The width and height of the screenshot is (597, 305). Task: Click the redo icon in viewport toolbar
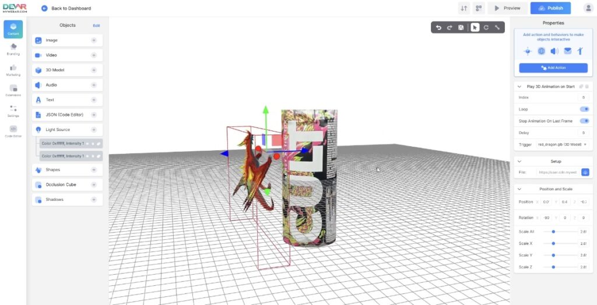coord(449,27)
